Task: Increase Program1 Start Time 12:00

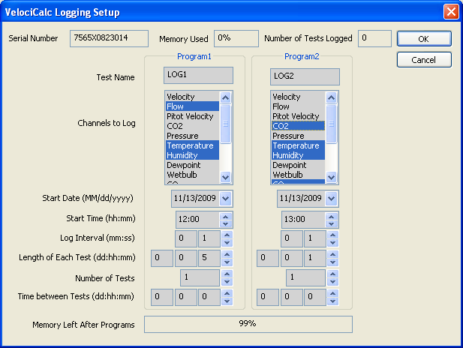Action: (x=226, y=217)
